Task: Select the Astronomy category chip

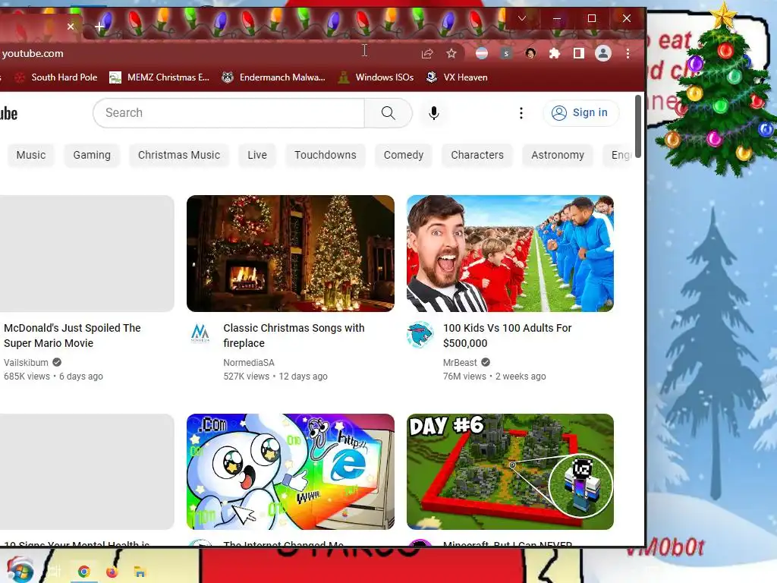Action: point(558,155)
